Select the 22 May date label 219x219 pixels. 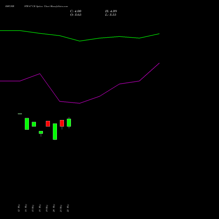click(68, 208)
